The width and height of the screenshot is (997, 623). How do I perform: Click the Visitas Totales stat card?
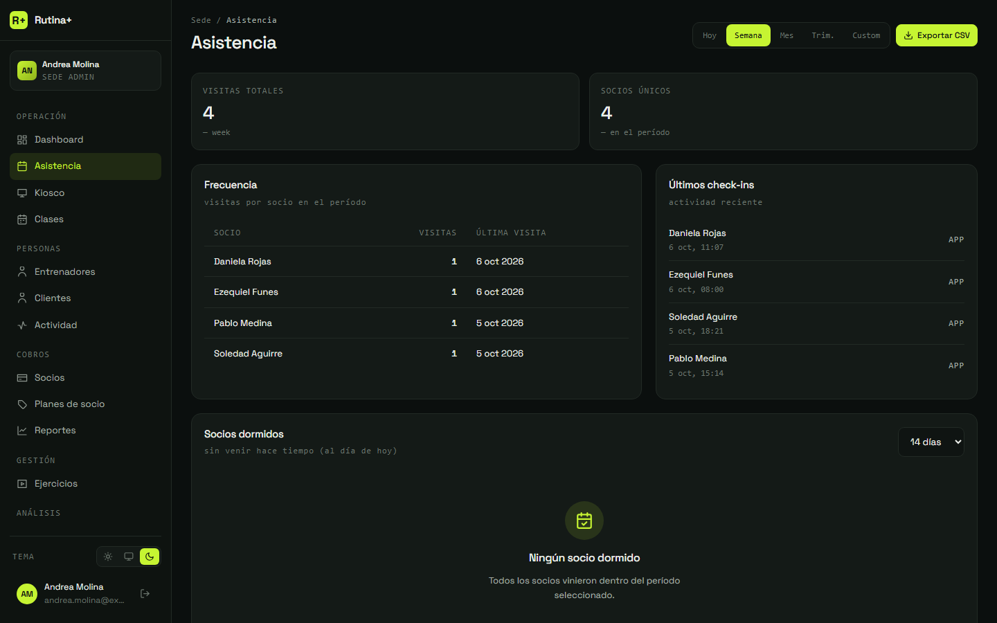[x=385, y=111]
